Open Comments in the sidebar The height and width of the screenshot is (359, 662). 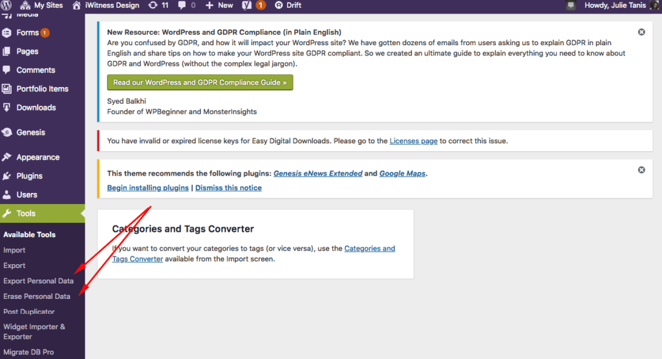tap(36, 70)
